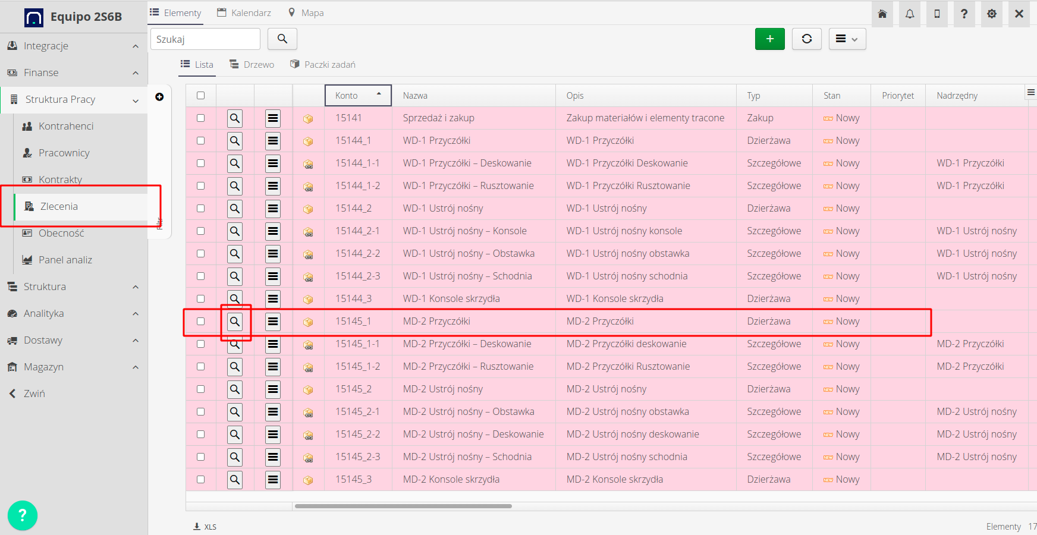This screenshot has width=1037, height=535.
Task: Run search using the magnifier button
Action: coord(282,39)
